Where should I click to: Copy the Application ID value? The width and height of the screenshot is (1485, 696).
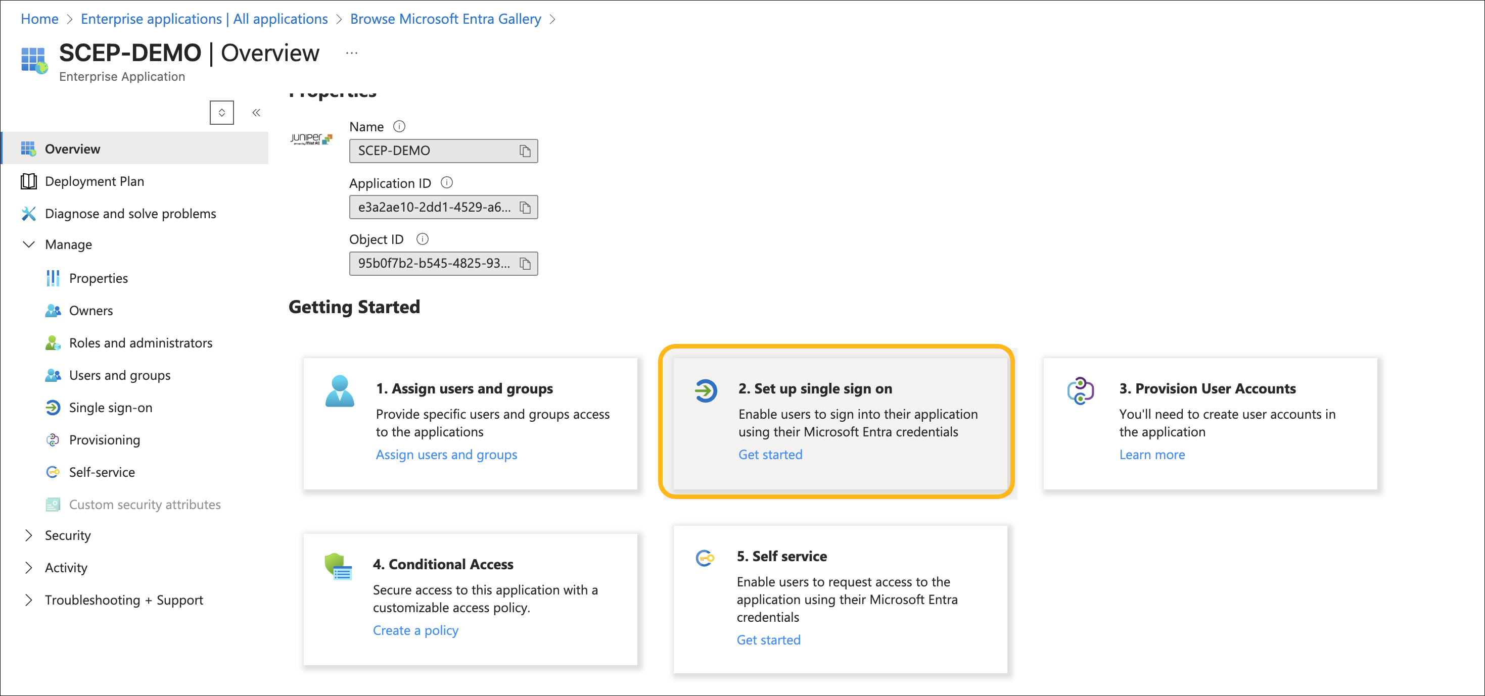[525, 208]
